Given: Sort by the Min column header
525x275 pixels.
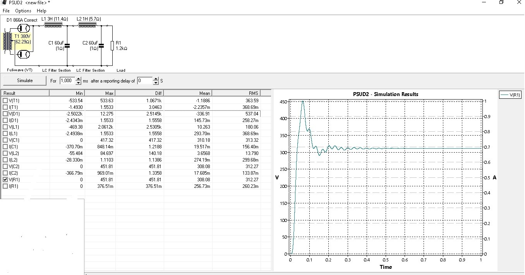Looking at the screenshot, I should (x=67, y=93).
